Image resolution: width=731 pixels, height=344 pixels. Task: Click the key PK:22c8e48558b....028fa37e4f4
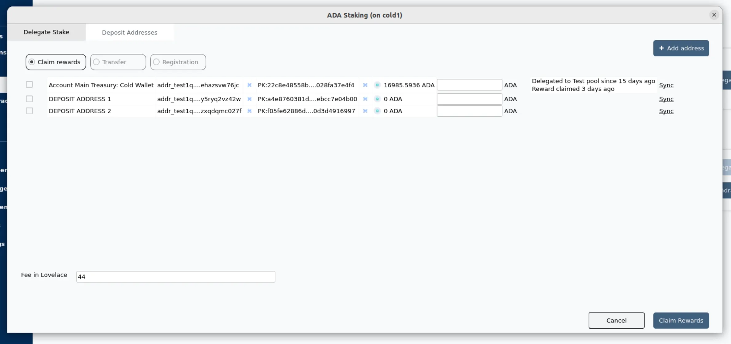pos(306,85)
